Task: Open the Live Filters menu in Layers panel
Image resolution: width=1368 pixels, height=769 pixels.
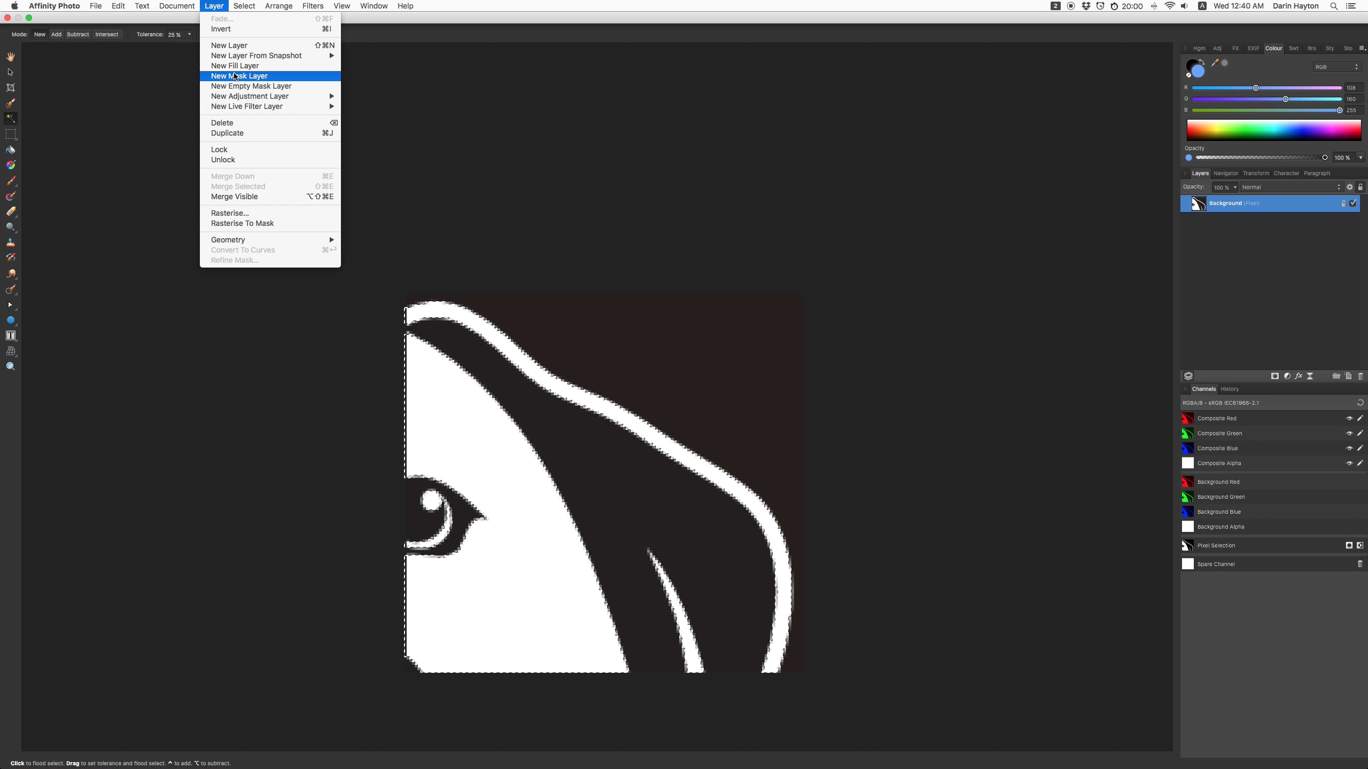Action: tap(1310, 376)
